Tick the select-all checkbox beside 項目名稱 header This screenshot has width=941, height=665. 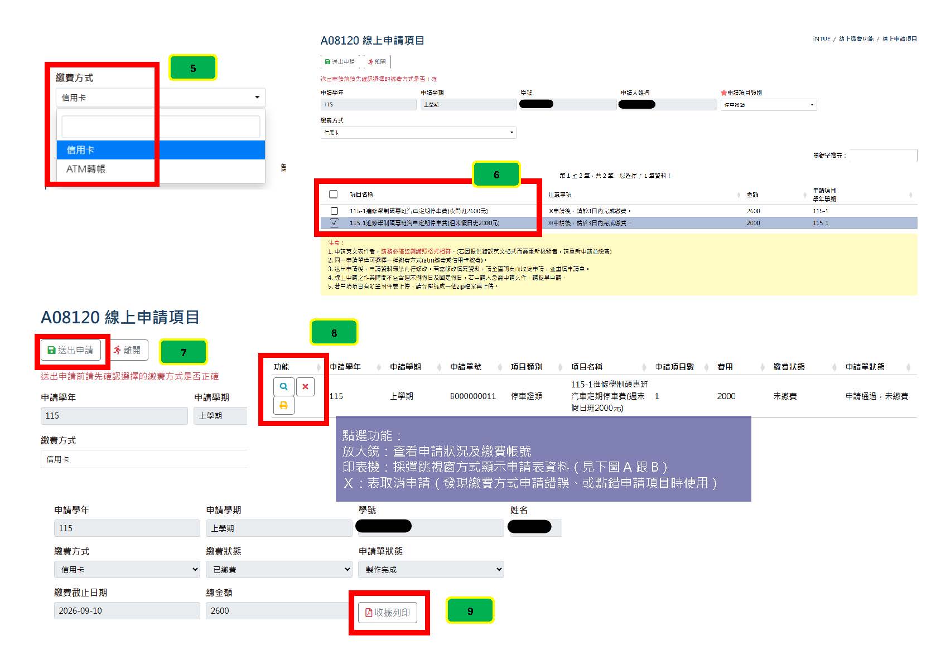pos(334,195)
